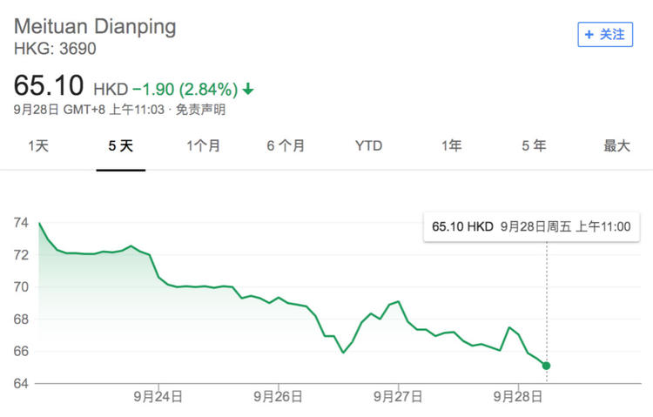Click the green down arrow icon
The width and height of the screenshot is (653, 417).
coord(248,89)
